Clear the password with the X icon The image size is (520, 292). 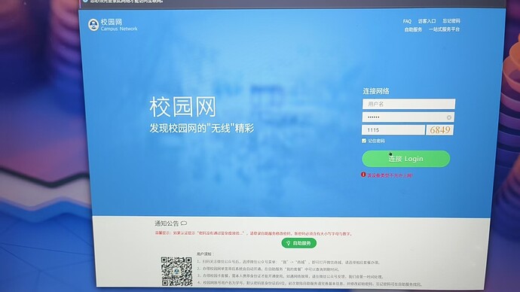point(448,117)
